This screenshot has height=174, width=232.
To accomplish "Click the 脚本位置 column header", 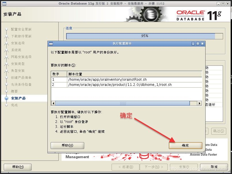I will (x=135, y=74).
